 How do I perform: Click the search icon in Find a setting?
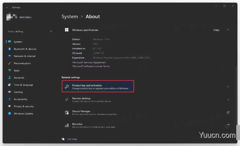[51, 31]
